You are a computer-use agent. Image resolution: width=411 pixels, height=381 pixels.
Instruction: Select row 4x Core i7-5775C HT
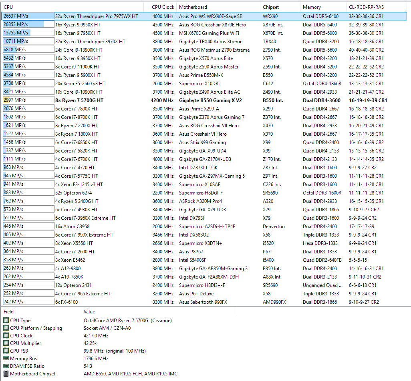click(204, 176)
